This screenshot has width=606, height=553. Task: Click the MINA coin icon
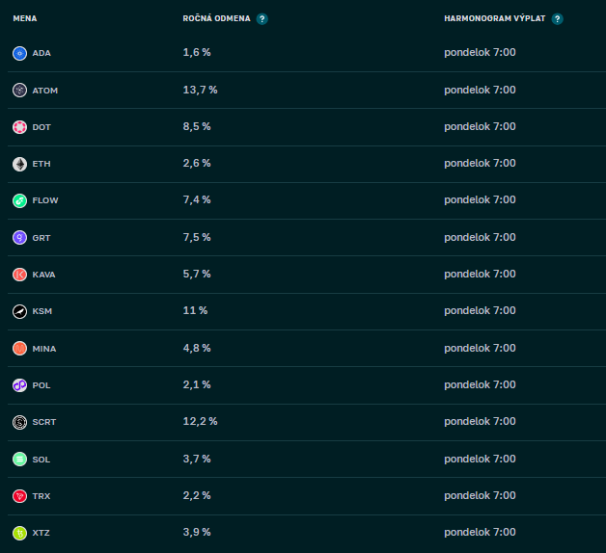(19, 348)
